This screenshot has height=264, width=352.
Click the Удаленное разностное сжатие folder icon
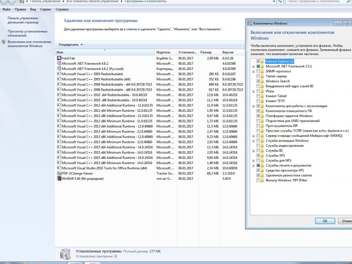click(262, 175)
